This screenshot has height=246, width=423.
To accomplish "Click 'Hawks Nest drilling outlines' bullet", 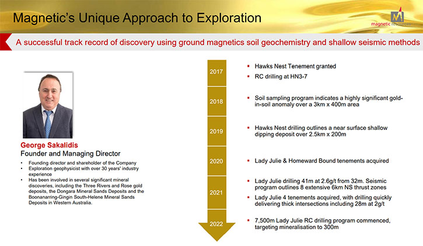I will coord(321,131).
